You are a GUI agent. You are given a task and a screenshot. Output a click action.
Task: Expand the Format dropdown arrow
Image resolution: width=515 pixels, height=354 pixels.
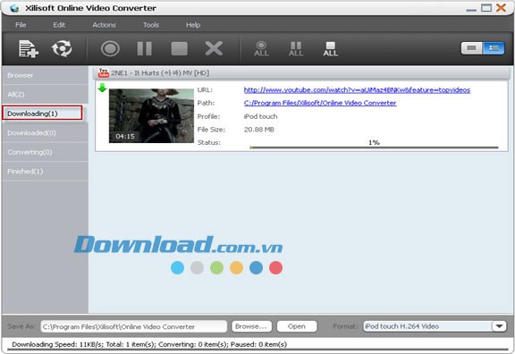click(499, 326)
